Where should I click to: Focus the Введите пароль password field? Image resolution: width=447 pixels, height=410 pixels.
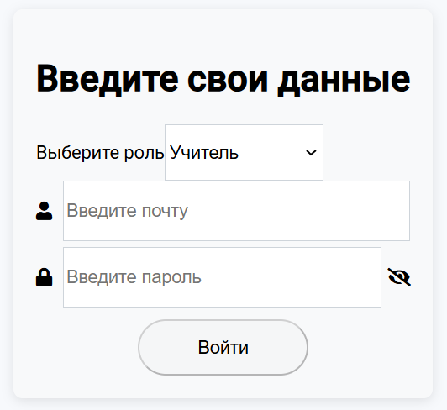(222, 277)
